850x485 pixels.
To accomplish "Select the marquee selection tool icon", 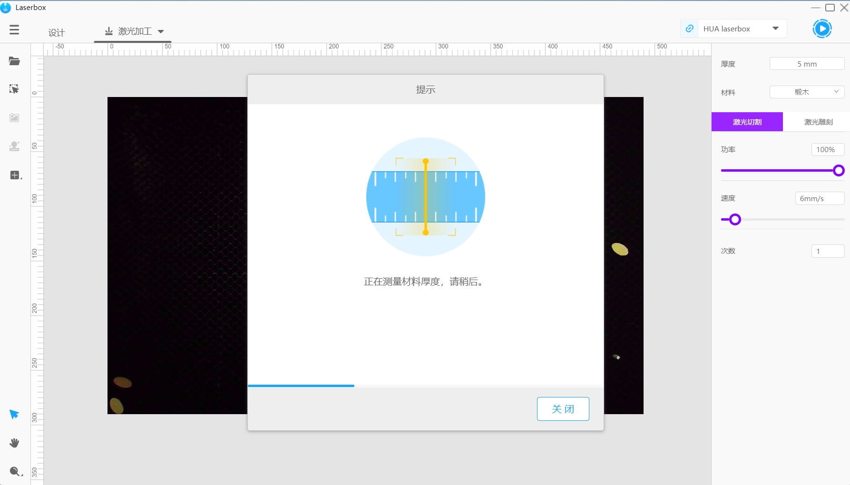I will pyautogui.click(x=14, y=89).
